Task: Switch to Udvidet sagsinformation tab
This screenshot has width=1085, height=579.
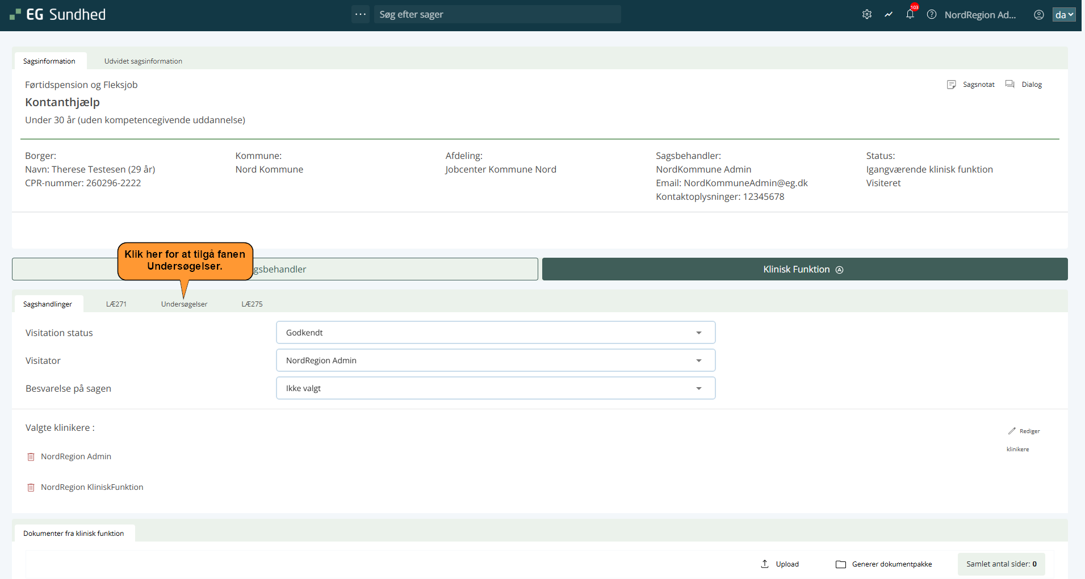Action: pos(143,61)
